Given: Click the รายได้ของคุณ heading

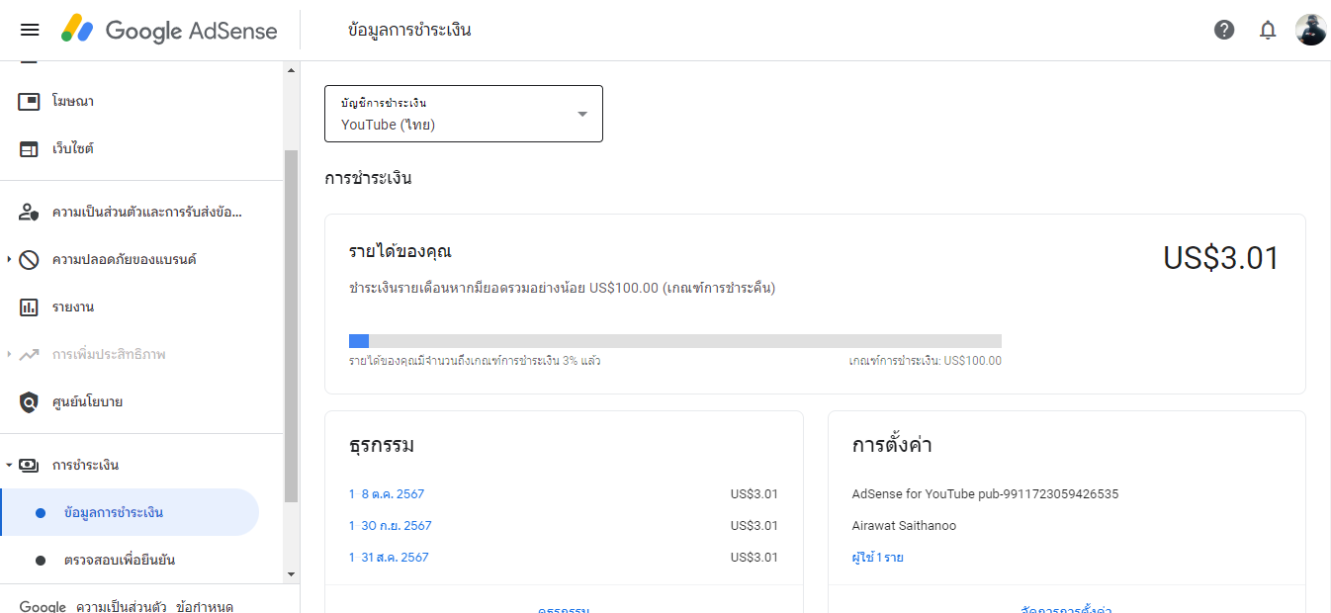Looking at the screenshot, I should [400, 251].
